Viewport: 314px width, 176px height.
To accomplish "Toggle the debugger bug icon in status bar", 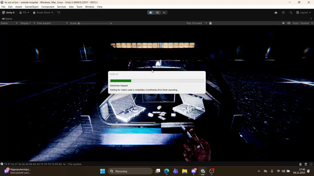I will click(x=300, y=164).
